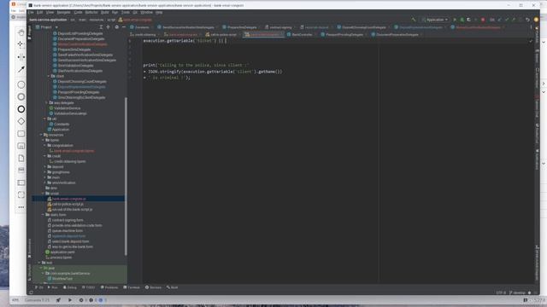
Task: Click the build hammer icon in toolbar
Action: click(x=414, y=20)
